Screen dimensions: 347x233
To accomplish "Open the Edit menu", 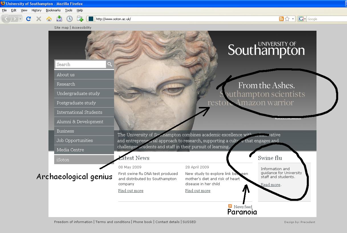I will tap(14, 10).
